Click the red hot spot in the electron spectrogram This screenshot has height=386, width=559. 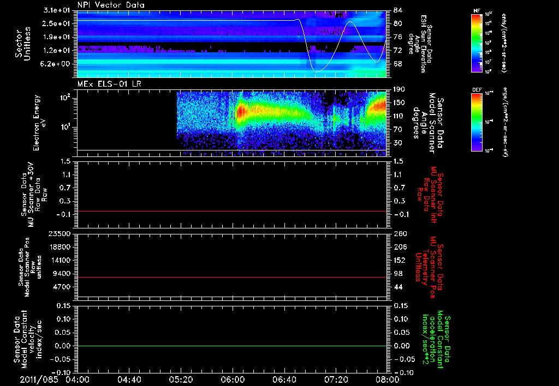[241, 111]
